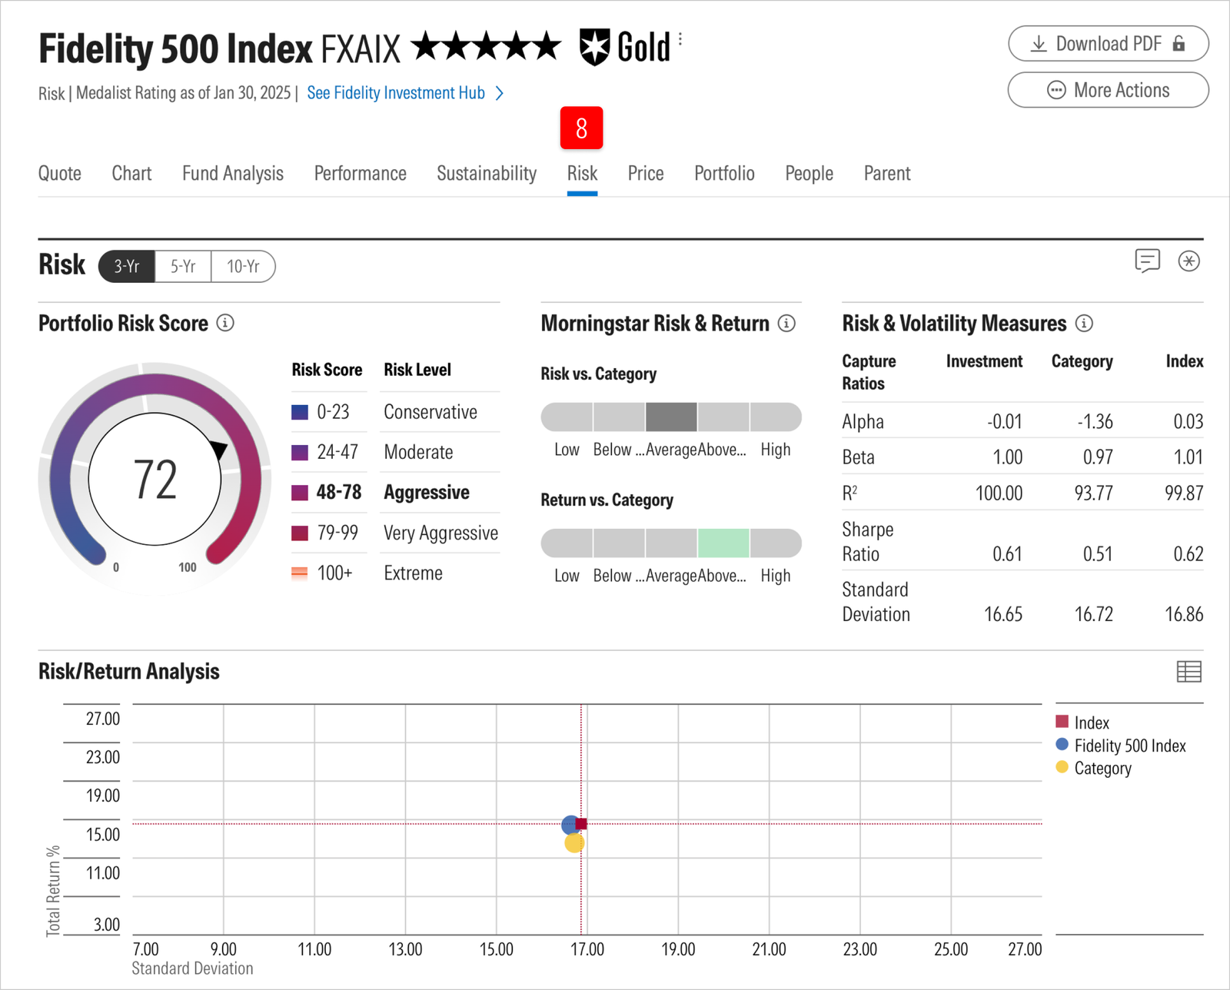Viewport: 1230px width, 990px height.
Task: Click the 79-99 Very Aggressive color swatch
Action: click(300, 533)
